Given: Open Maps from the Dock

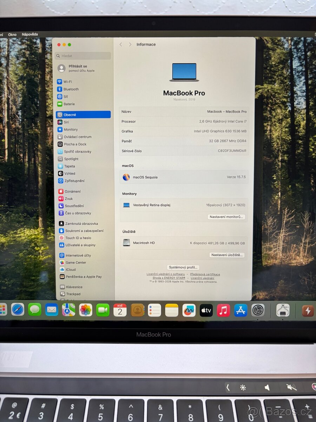Looking at the screenshot, I should pos(69,310).
